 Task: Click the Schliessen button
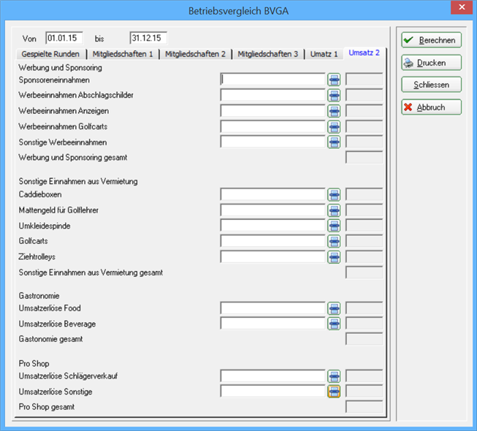pos(432,85)
